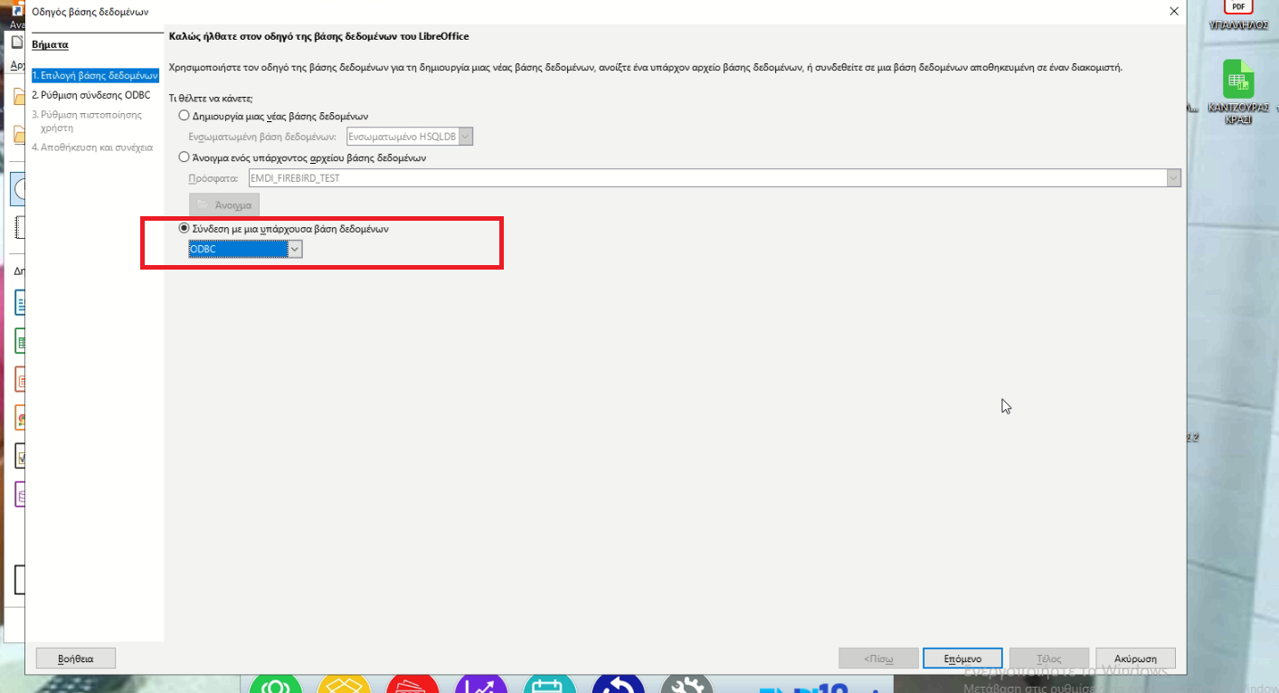Click the blue calendar circle icon at bottom
Image resolution: width=1279 pixels, height=693 pixels.
tap(550, 685)
